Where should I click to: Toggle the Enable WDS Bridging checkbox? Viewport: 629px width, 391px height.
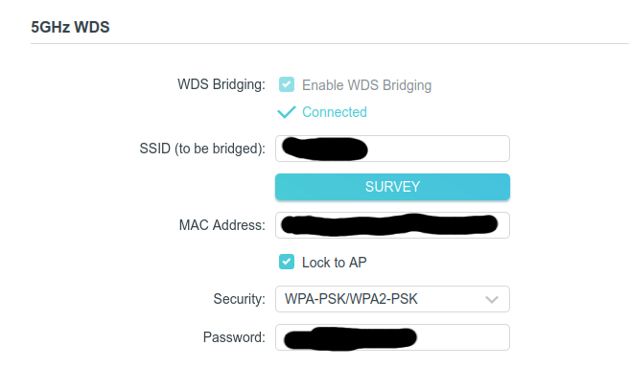[286, 84]
